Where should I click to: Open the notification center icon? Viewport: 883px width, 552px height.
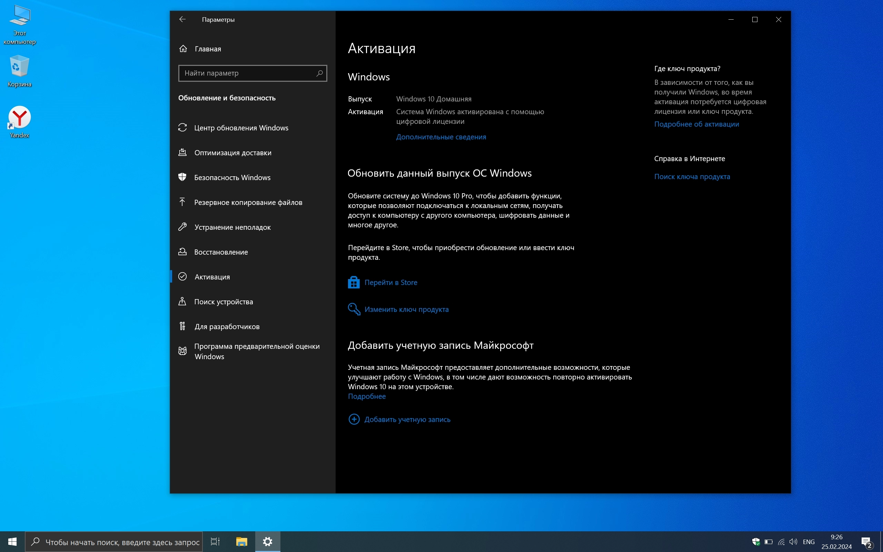(x=866, y=542)
